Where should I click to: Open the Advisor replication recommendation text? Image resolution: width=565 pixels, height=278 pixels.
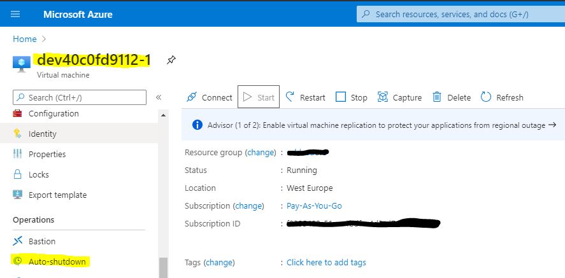coord(376,125)
